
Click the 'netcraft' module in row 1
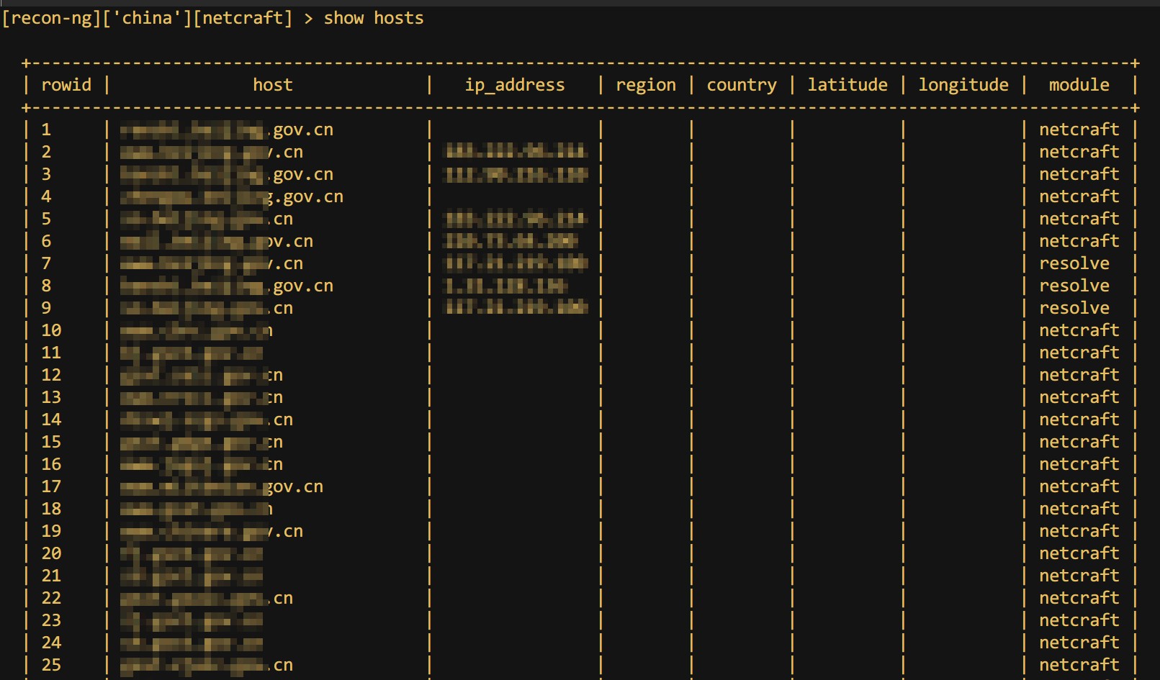pos(1079,130)
